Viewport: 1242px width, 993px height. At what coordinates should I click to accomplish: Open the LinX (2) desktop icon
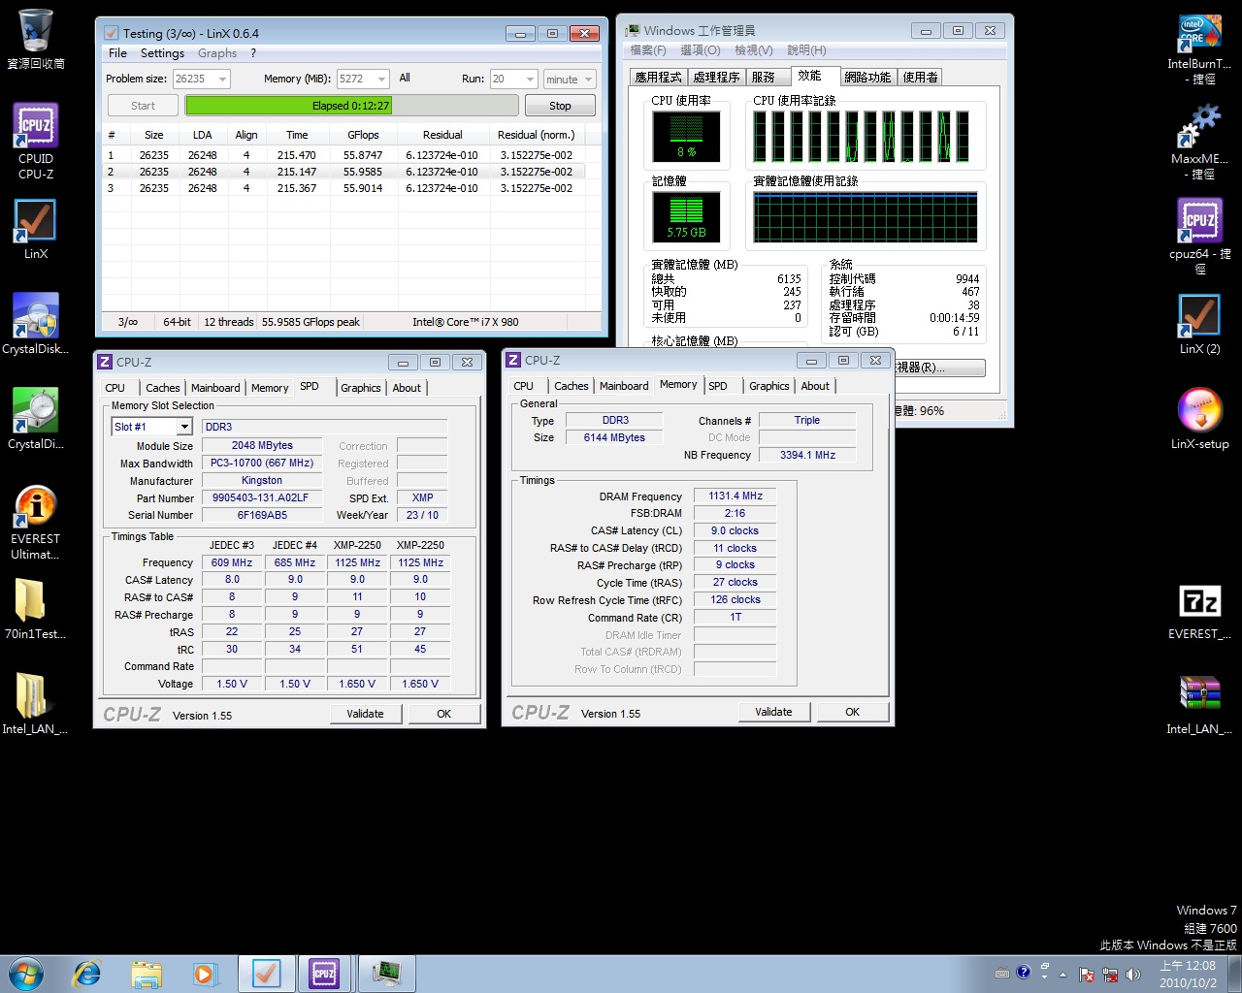click(x=1199, y=324)
